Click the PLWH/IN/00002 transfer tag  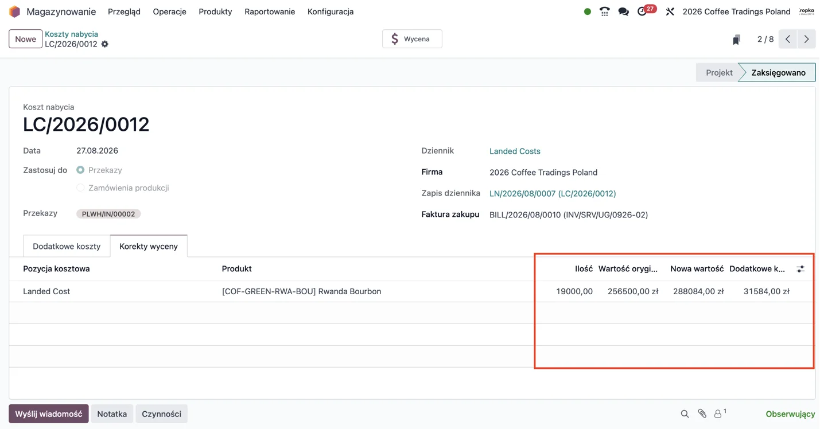pyautogui.click(x=108, y=214)
